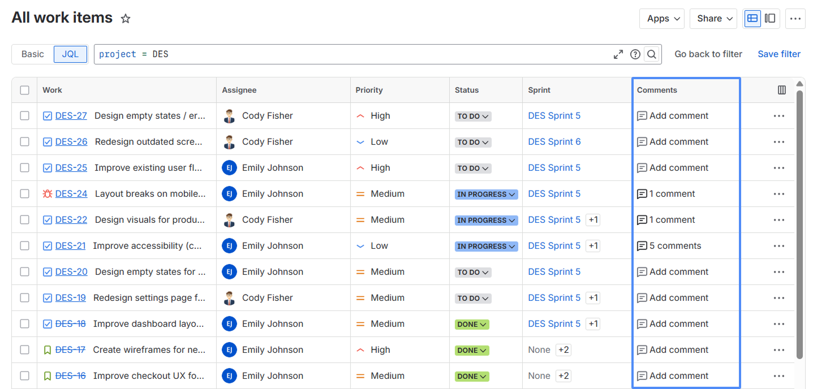
Task: Select all work items checkbox
Action: [24, 90]
